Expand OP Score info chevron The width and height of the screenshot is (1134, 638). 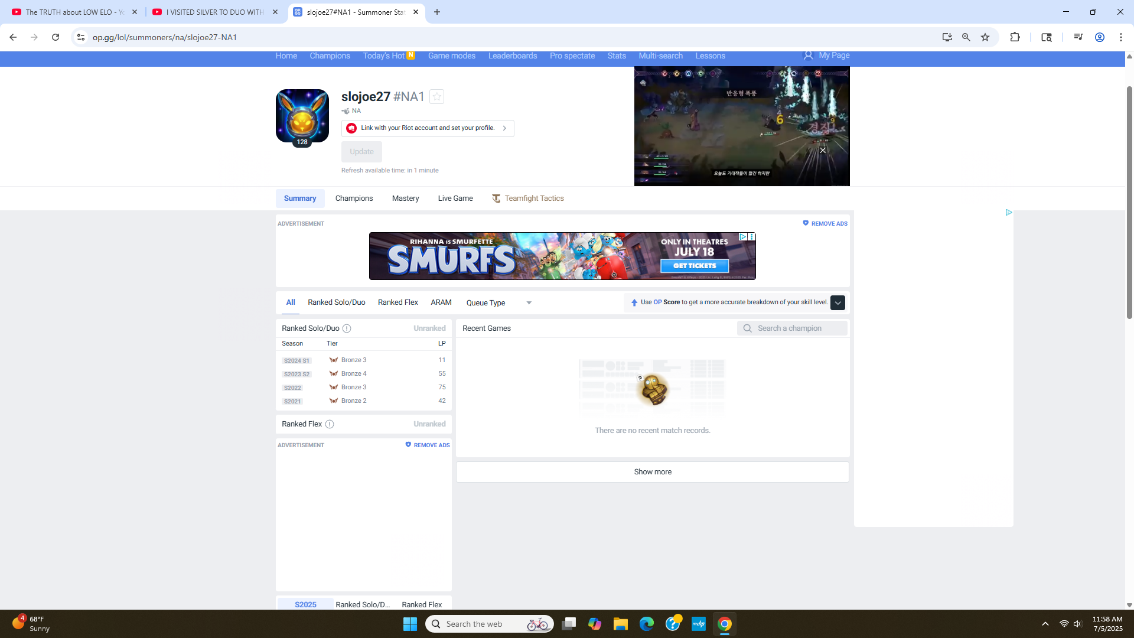point(838,302)
